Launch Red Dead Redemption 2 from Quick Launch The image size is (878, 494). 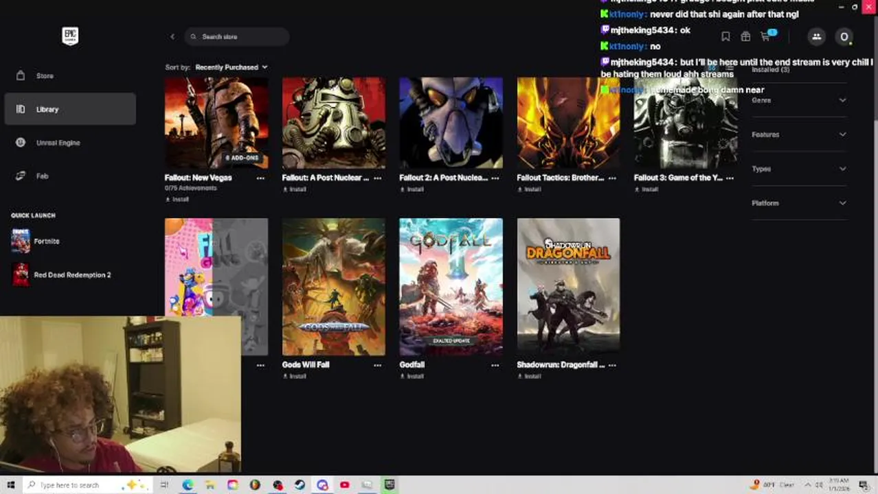point(60,274)
